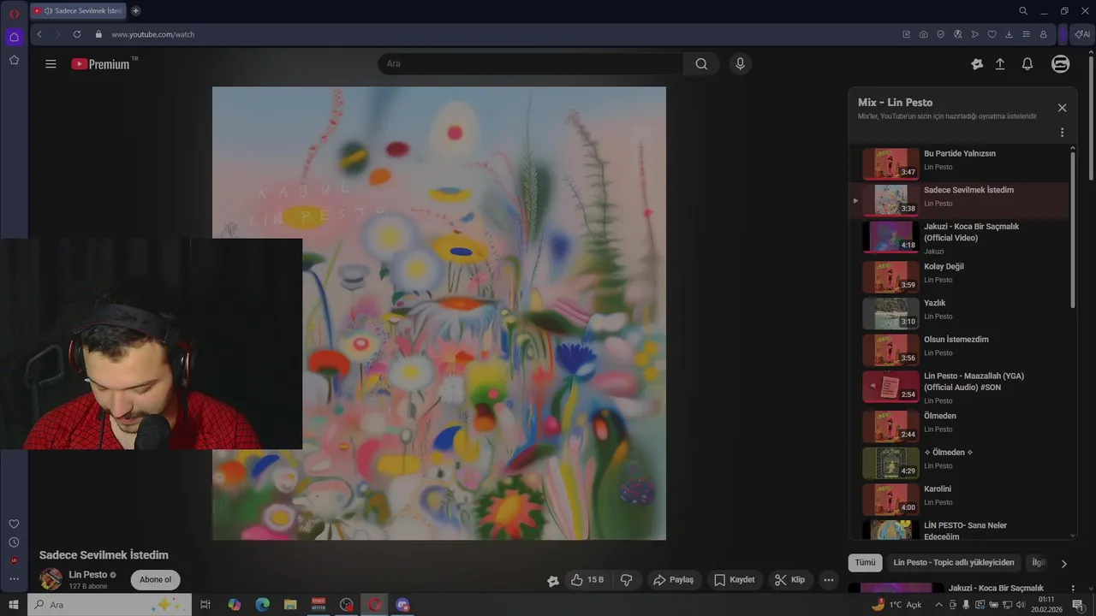Play Bu Partide Yalnızsın from the mix

click(959, 163)
